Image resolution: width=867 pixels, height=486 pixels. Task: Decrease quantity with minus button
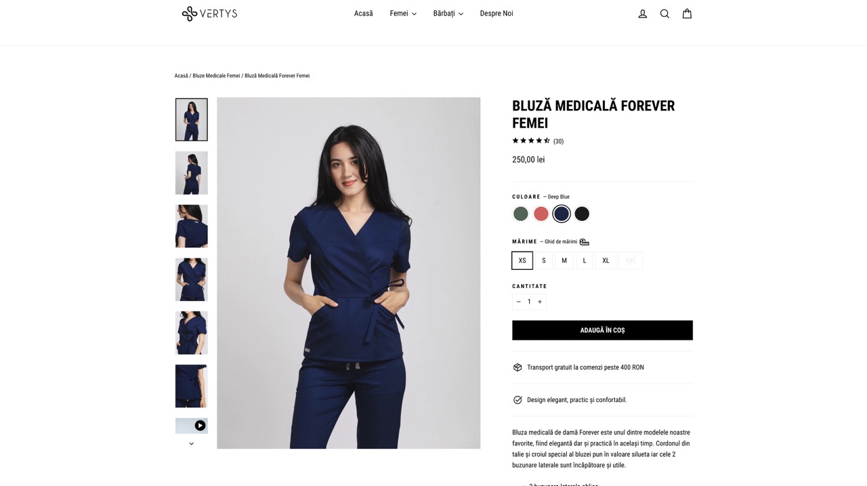click(519, 302)
